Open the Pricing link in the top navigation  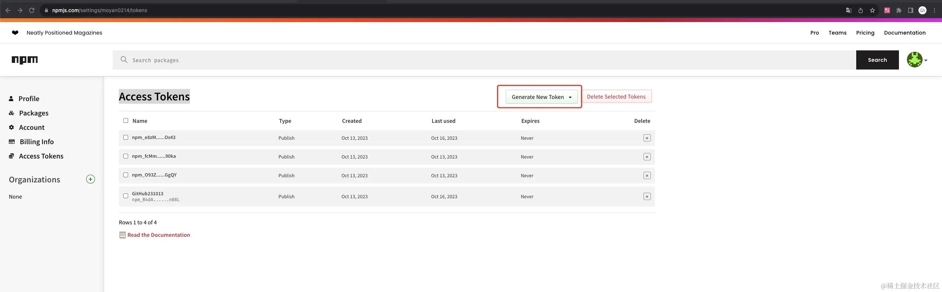click(x=865, y=33)
